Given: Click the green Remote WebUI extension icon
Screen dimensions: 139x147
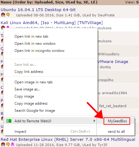Looking at the screenshot, I should [9, 121].
